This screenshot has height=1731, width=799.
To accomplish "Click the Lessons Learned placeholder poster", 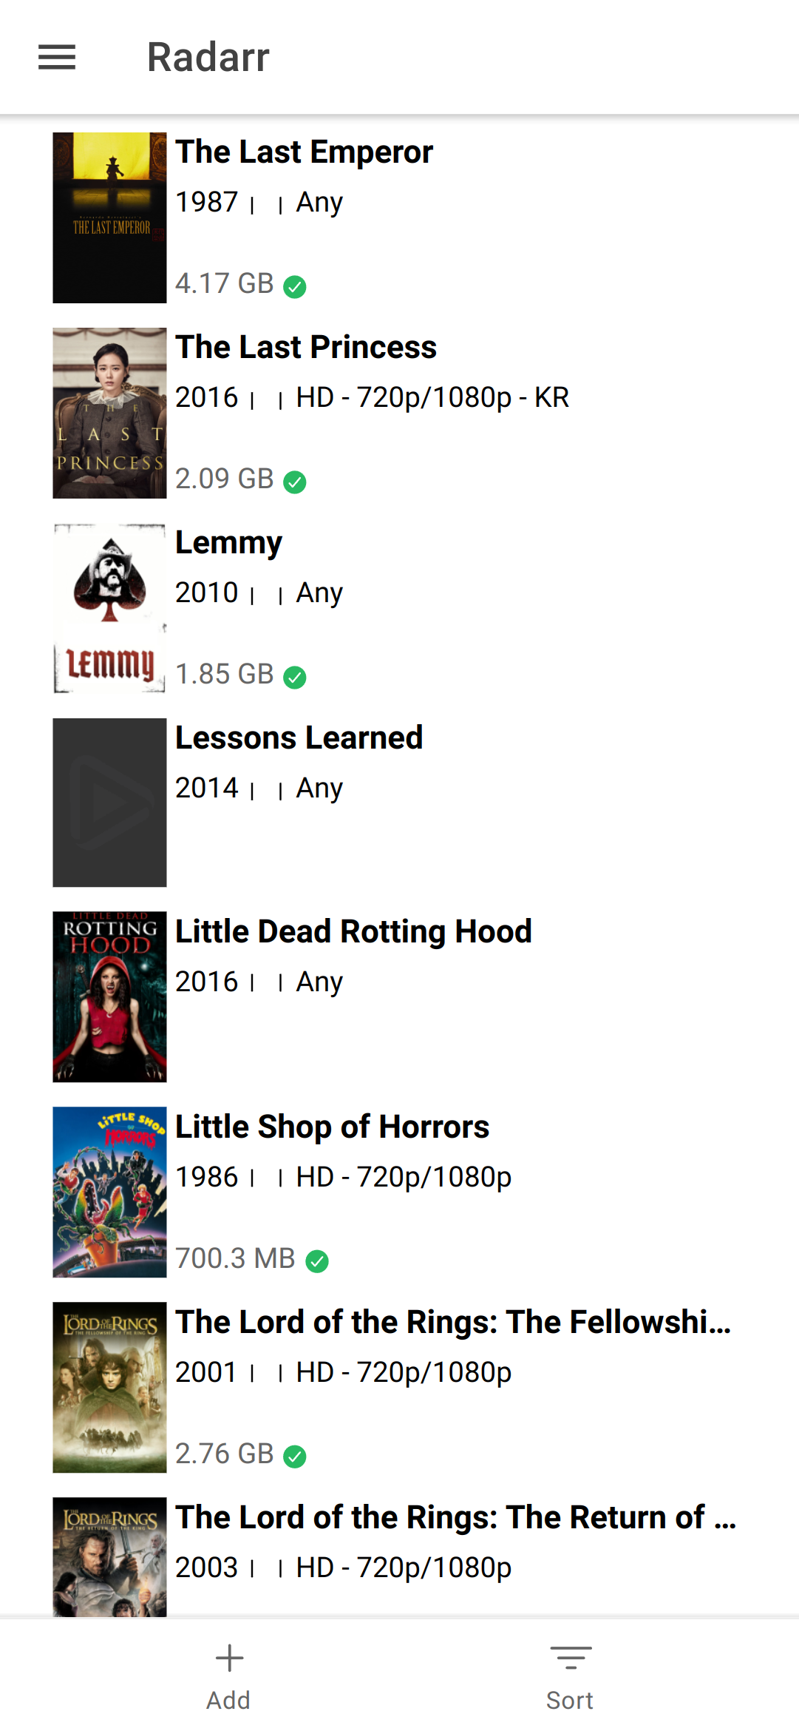I will coord(109,803).
